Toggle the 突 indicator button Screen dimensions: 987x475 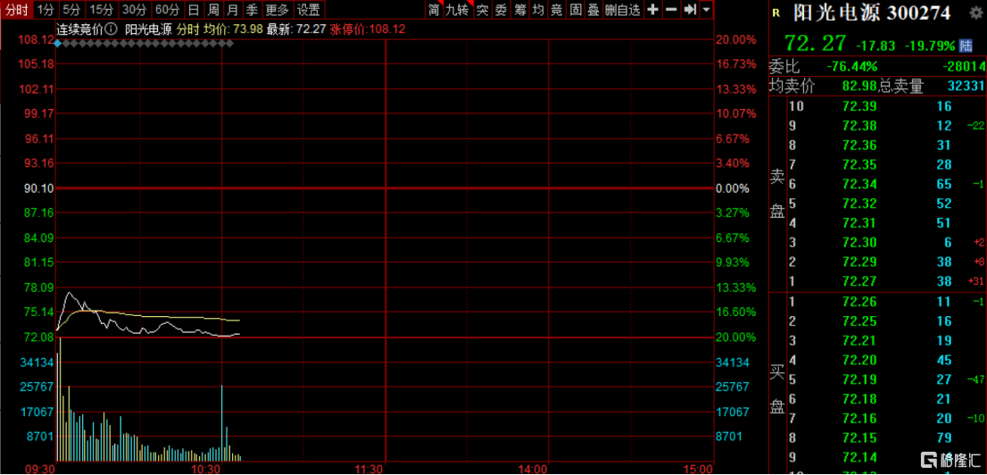coord(482,10)
